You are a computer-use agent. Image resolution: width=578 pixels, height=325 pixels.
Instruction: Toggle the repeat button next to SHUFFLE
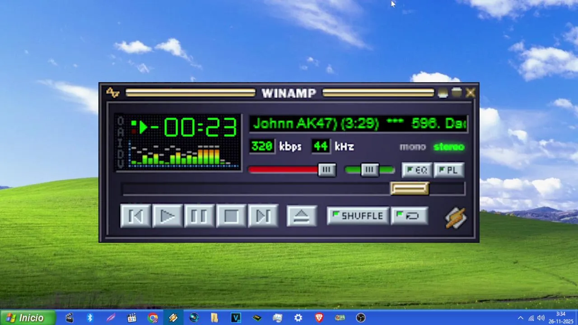[409, 216]
